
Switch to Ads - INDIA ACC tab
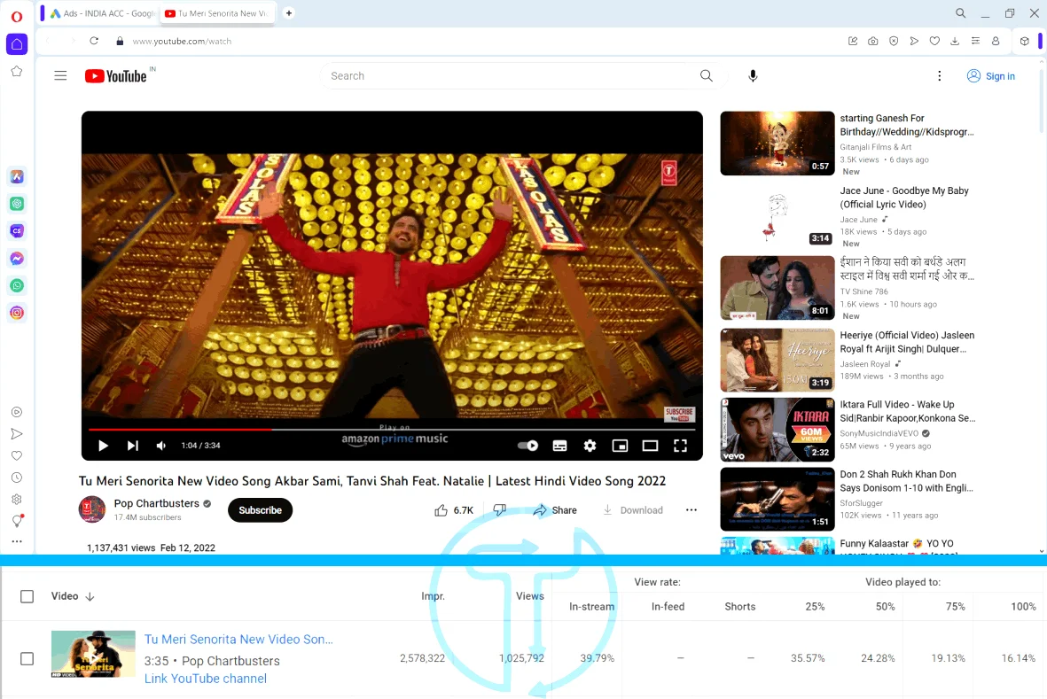coord(102,13)
